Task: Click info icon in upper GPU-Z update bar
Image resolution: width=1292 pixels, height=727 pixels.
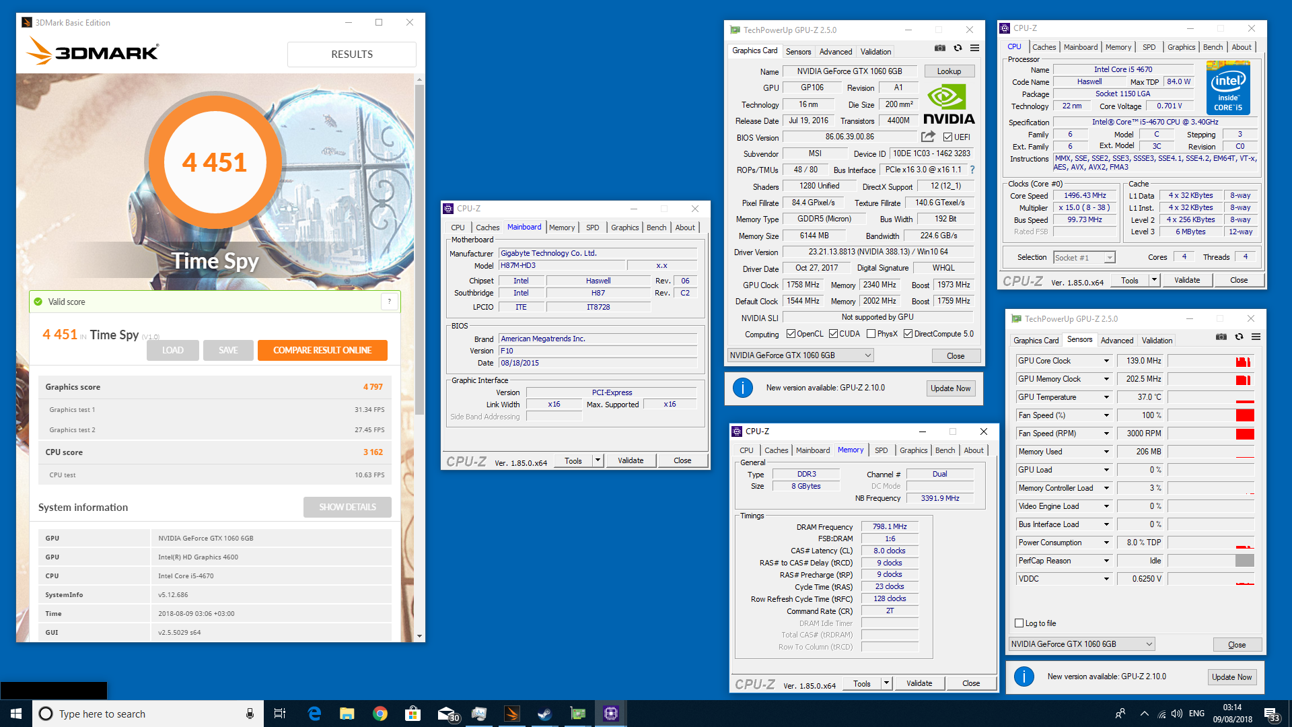Action: click(x=742, y=388)
